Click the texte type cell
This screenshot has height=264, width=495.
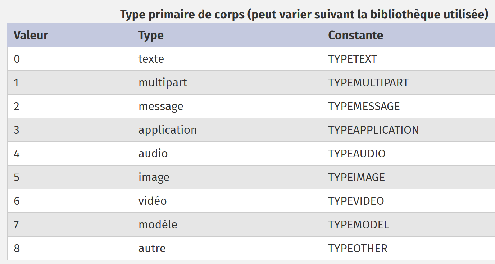pos(151,59)
